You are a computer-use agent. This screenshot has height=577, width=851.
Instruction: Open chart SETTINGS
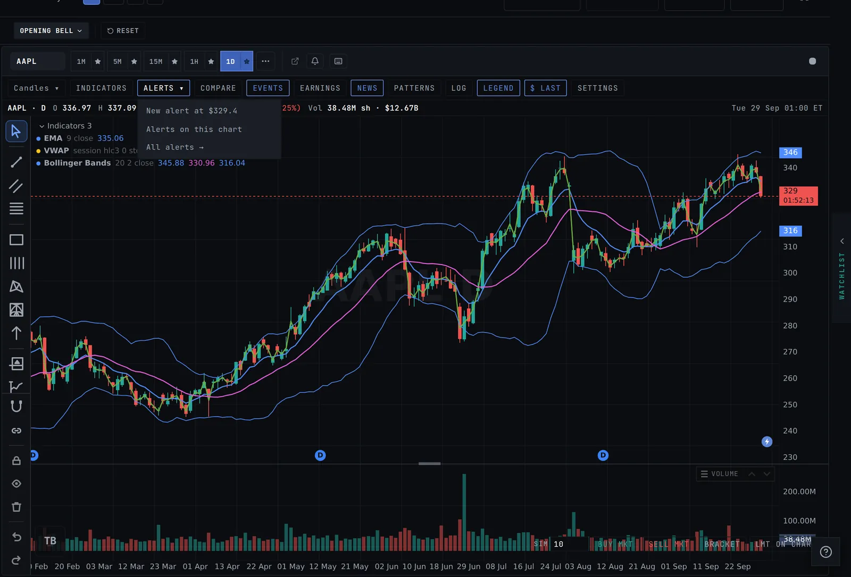tap(598, 88)
